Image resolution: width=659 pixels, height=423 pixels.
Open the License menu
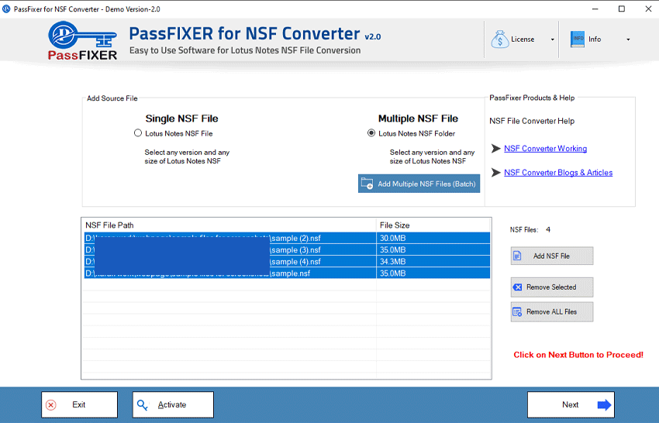click(x=523, y=39)
